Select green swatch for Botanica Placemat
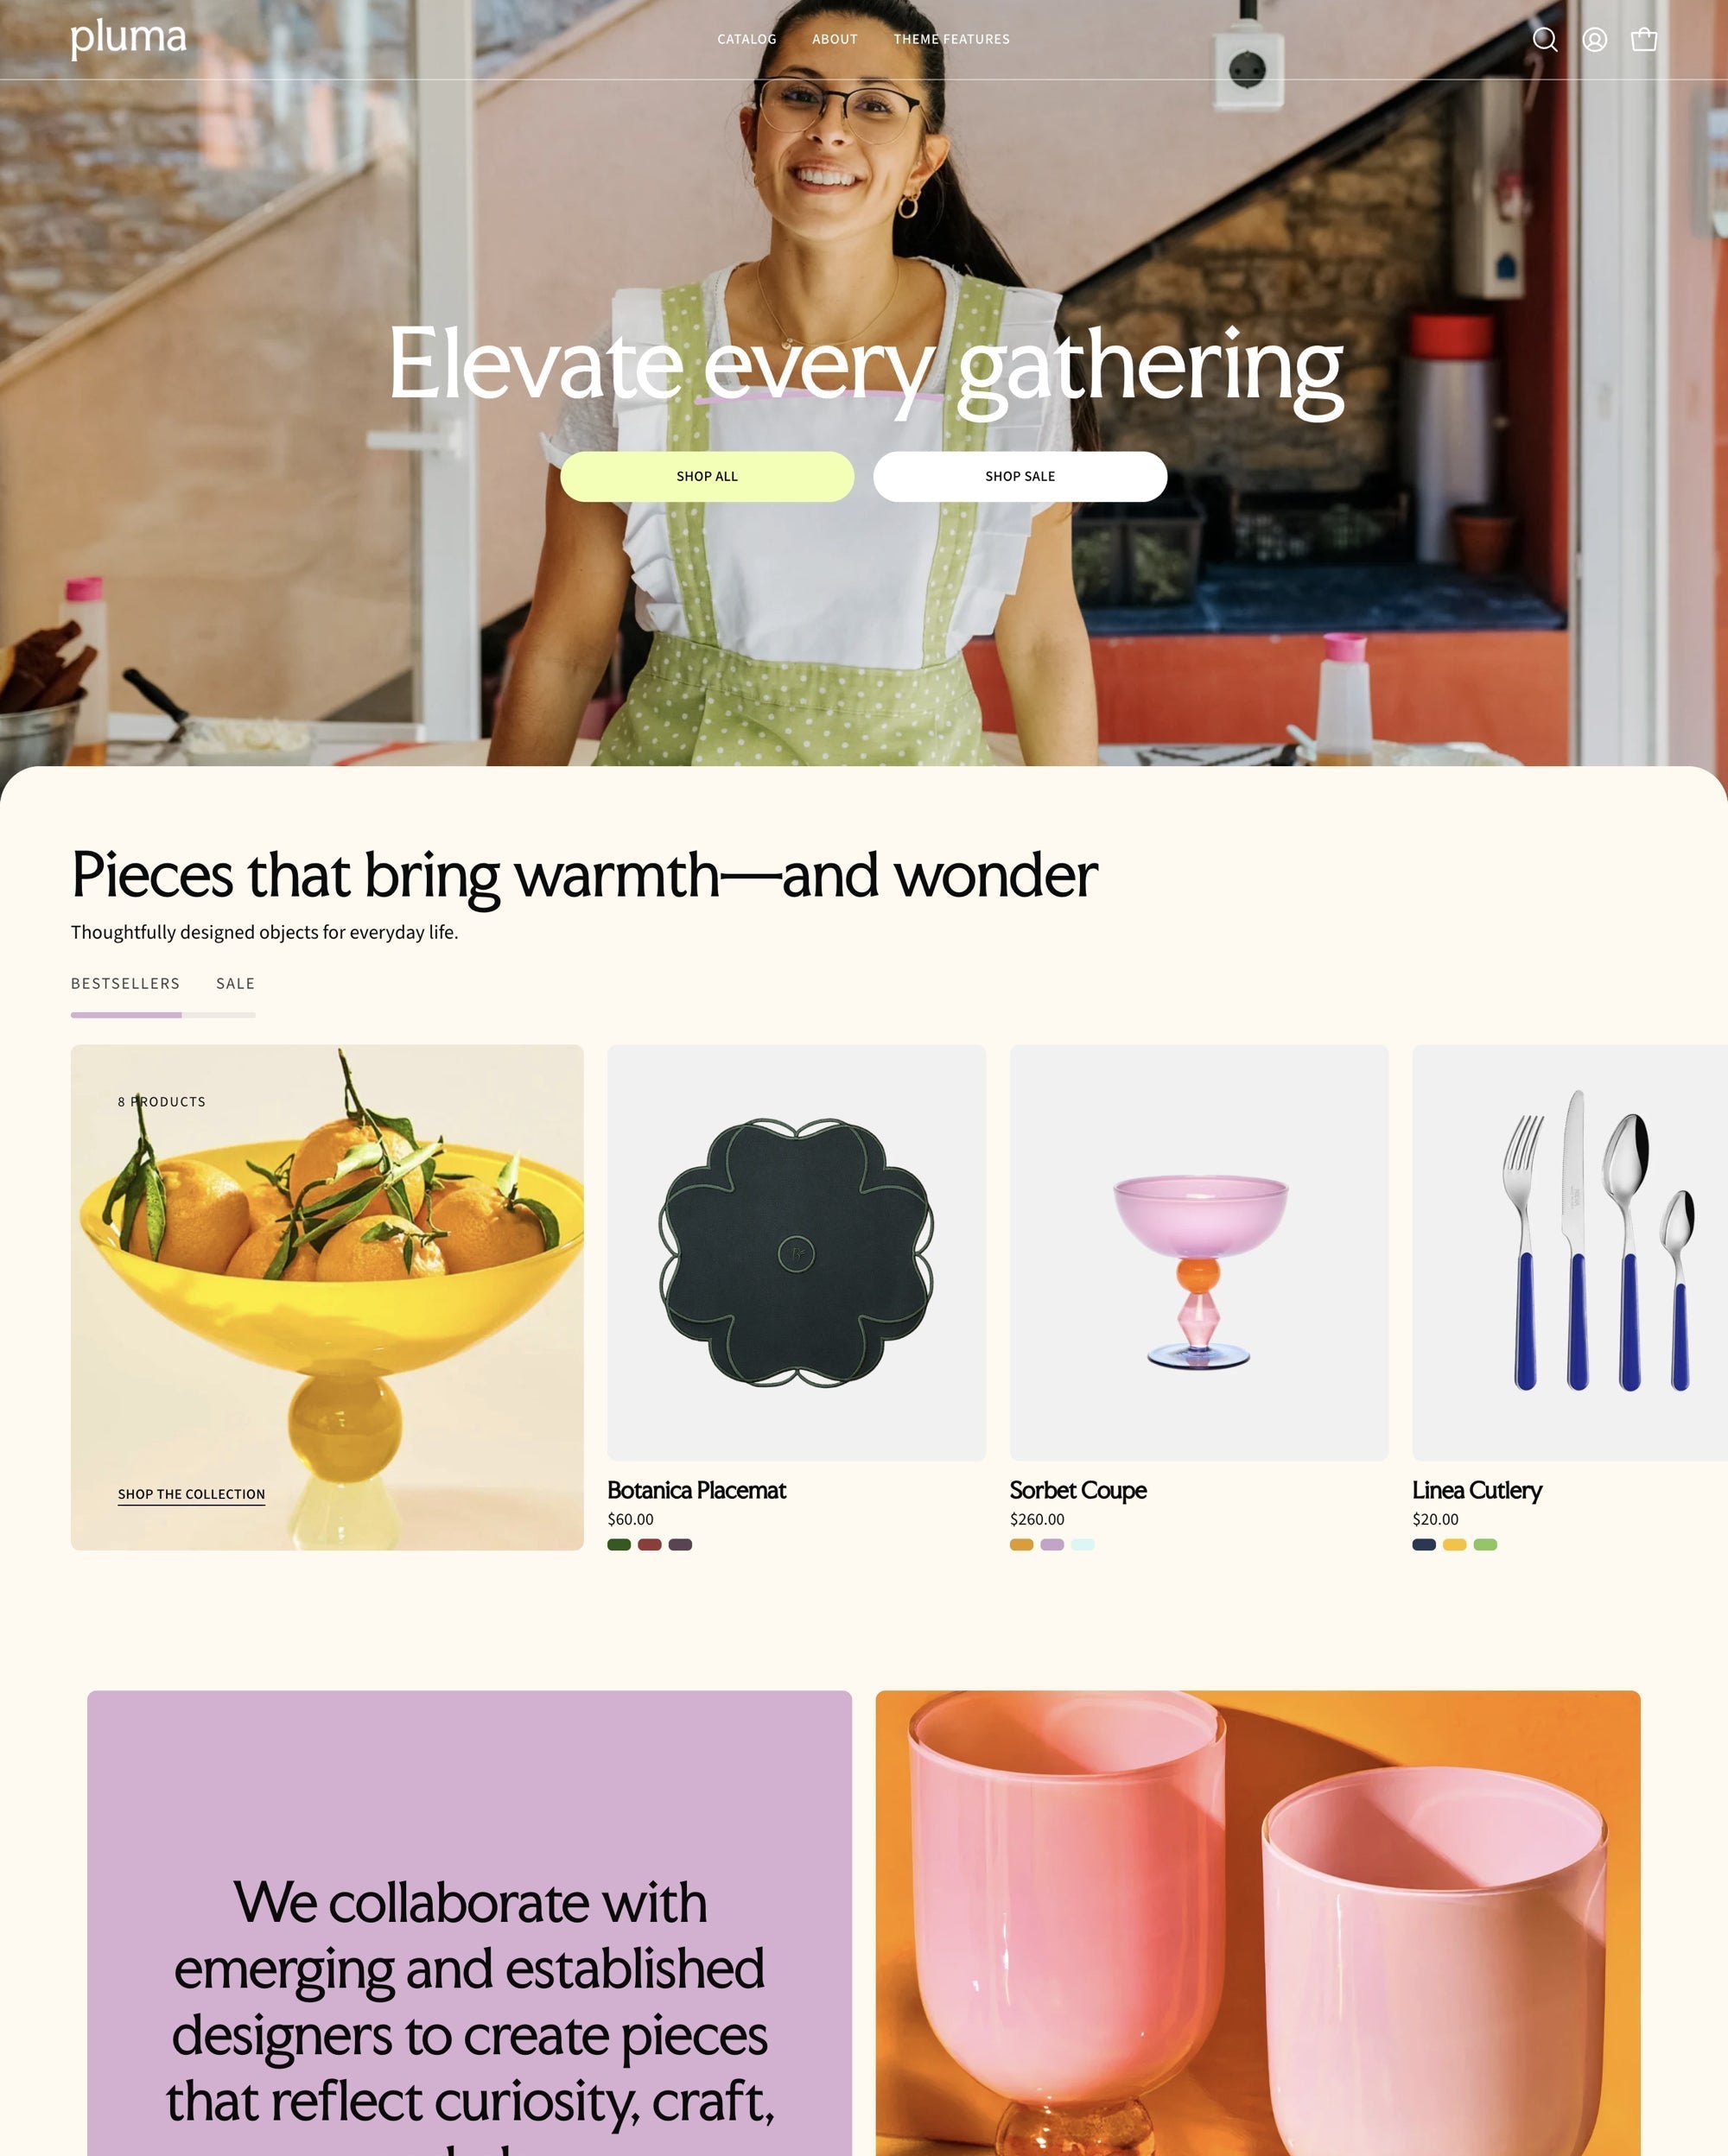The width and height of the screenshot is (1728, 2156). (x=619, y=1544)
